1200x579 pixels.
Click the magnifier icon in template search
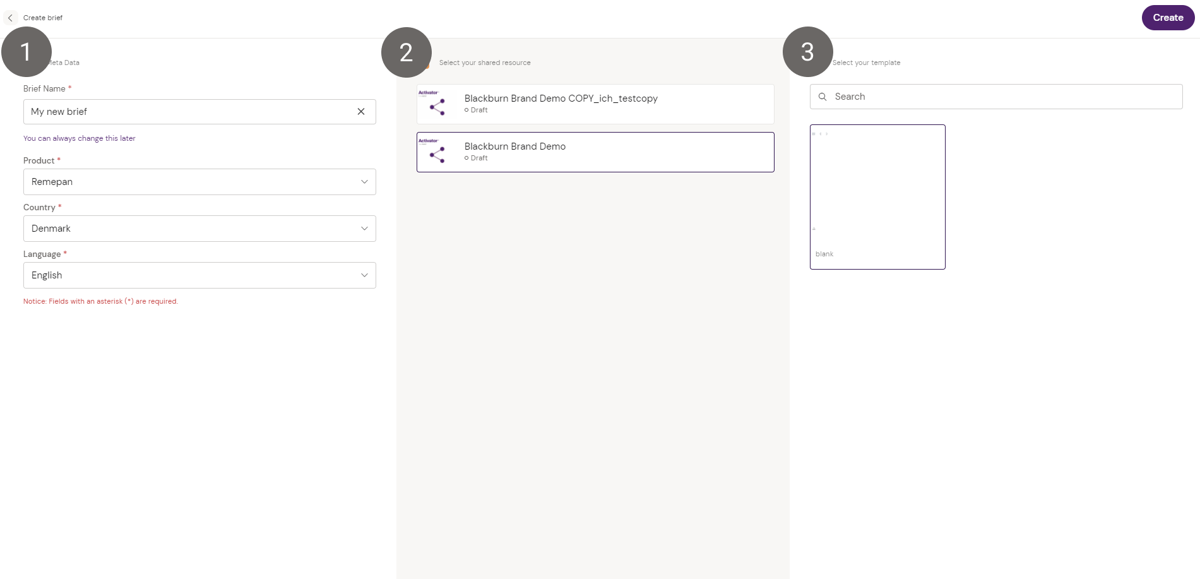823,97
